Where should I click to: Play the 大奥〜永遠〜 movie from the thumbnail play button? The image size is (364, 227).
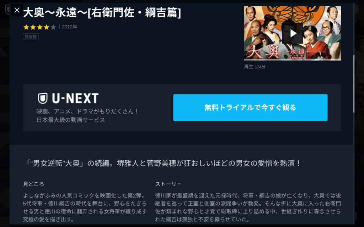pos(293,33)
